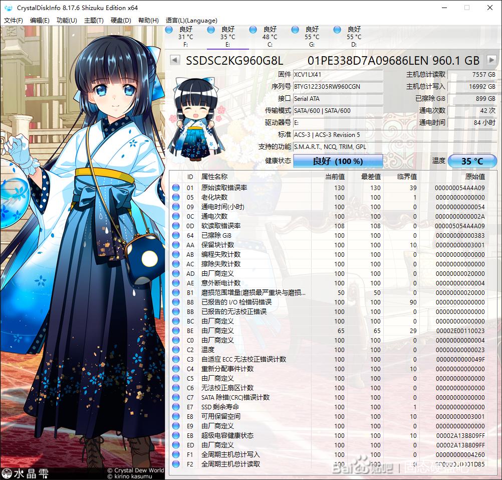
Task: Click status dot of attribute 64 已擦除 GiB
Action: pyautogui.click(x=176, y=236)
